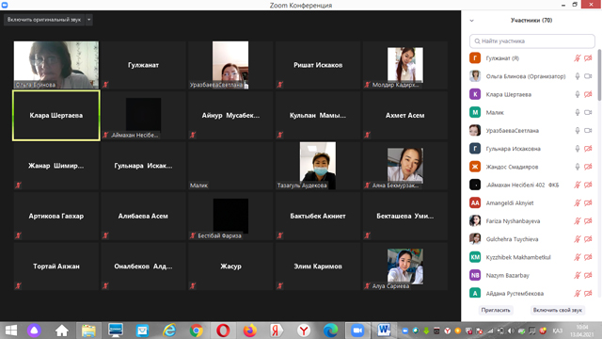Viewport: 602px width, 339px height.
Task: Click the Включить свой звук button
Action: (558, 310)
